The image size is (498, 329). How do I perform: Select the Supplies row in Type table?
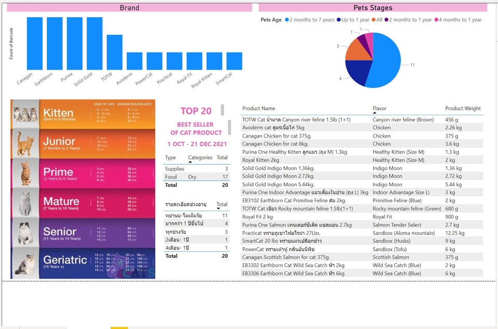tap(196, 169)
